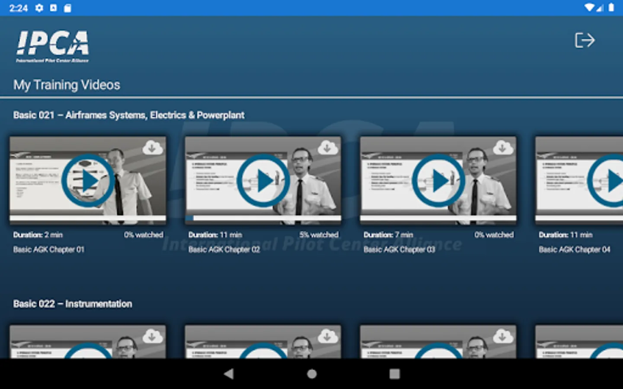Open second Instrumentation video thumbnail
623x389 pixels.
point(263,341)
